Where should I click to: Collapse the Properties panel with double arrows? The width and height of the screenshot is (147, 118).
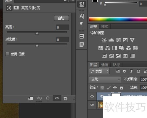point(65,1)
